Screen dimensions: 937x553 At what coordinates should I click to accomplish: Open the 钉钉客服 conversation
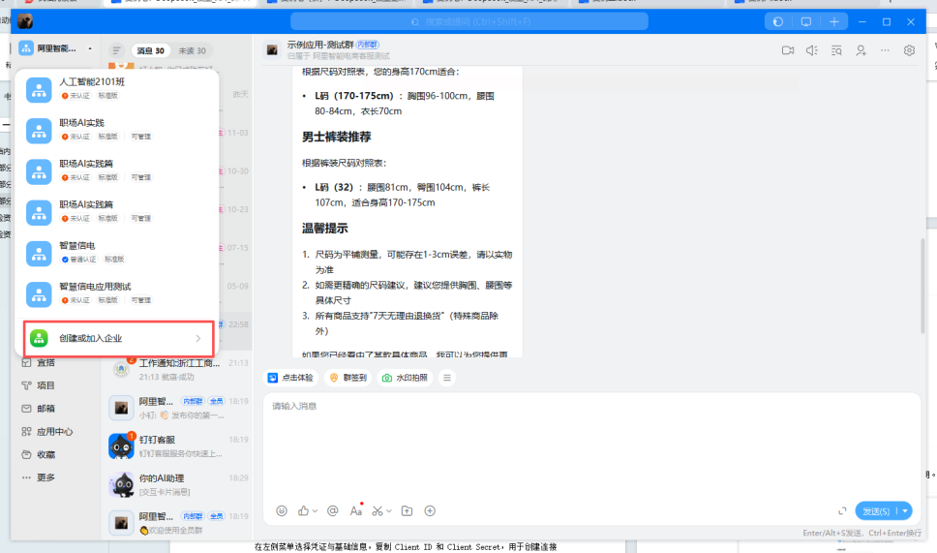click(177, 446)
